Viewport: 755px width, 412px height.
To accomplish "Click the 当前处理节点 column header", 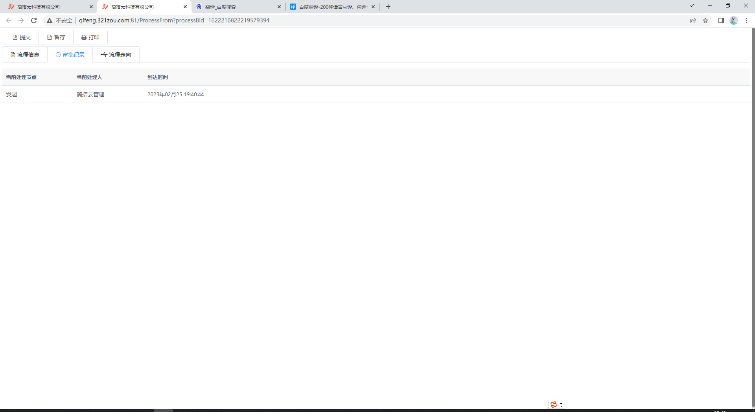I will click(x=21, y=77).
